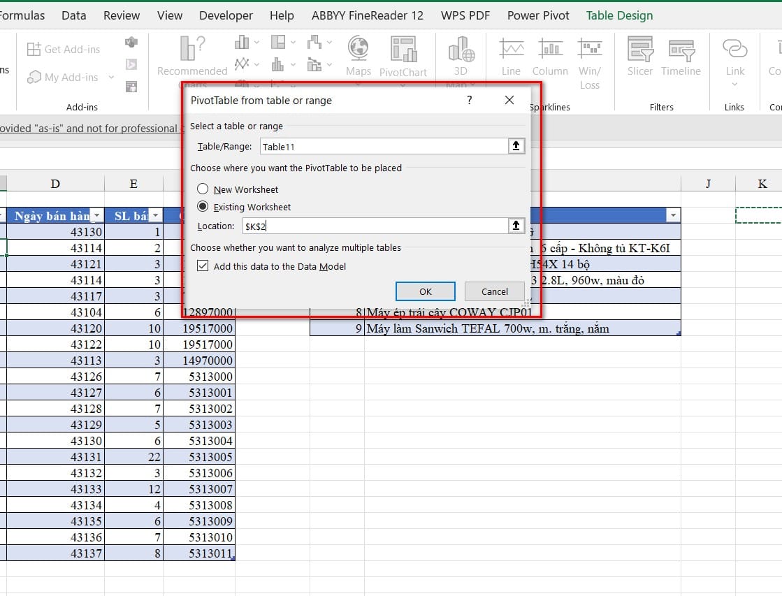This screenshot has height=596, width=782.
Task: Open the Formulas ribbon tab
Action: (x=22, y=15)
